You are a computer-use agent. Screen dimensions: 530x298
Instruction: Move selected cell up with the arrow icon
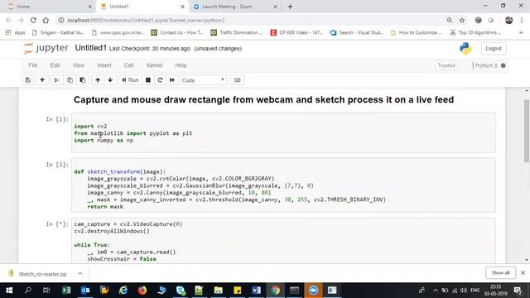[98, 80]
